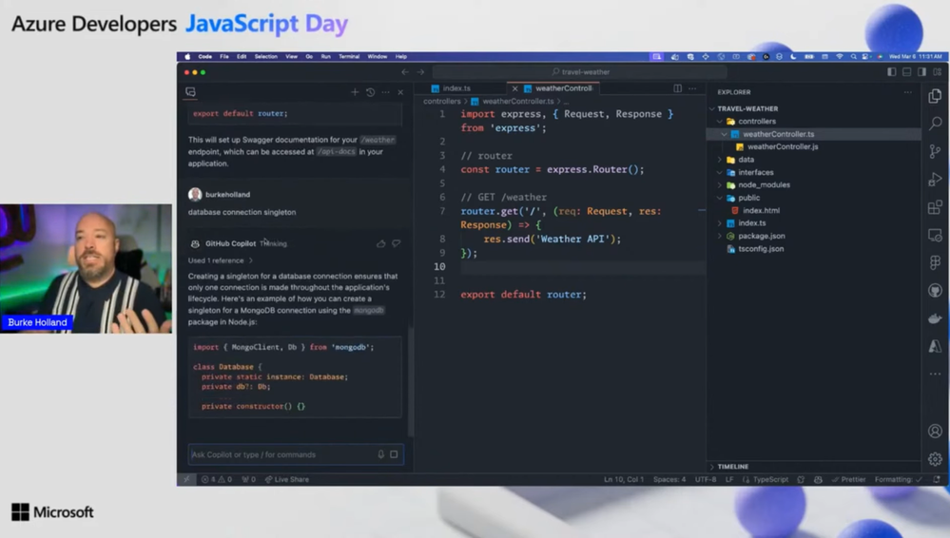Close the weatherController.ts editor tab
950x538 pixels.
515,88
